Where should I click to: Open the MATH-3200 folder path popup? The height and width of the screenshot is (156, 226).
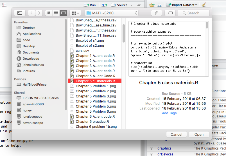click(112, 13)
